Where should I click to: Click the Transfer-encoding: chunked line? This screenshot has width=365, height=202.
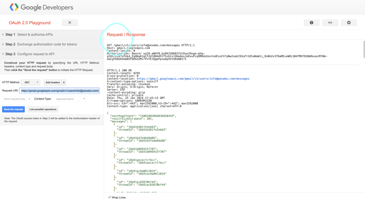pyautogui.click(x=128, y=84)
